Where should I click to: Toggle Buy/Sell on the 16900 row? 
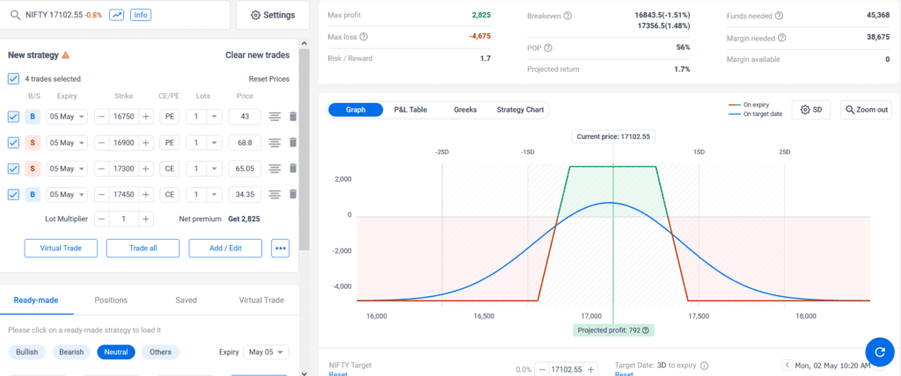(33, 142)
